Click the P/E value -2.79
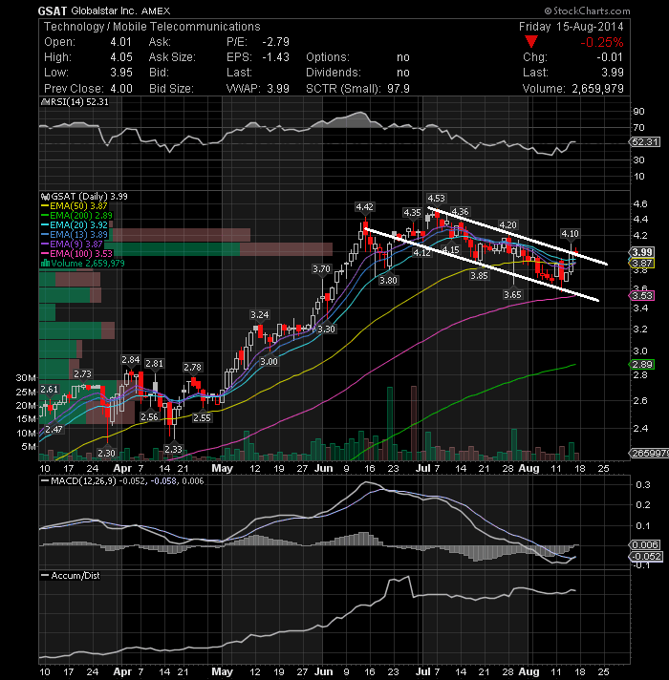 pos(275,42)
